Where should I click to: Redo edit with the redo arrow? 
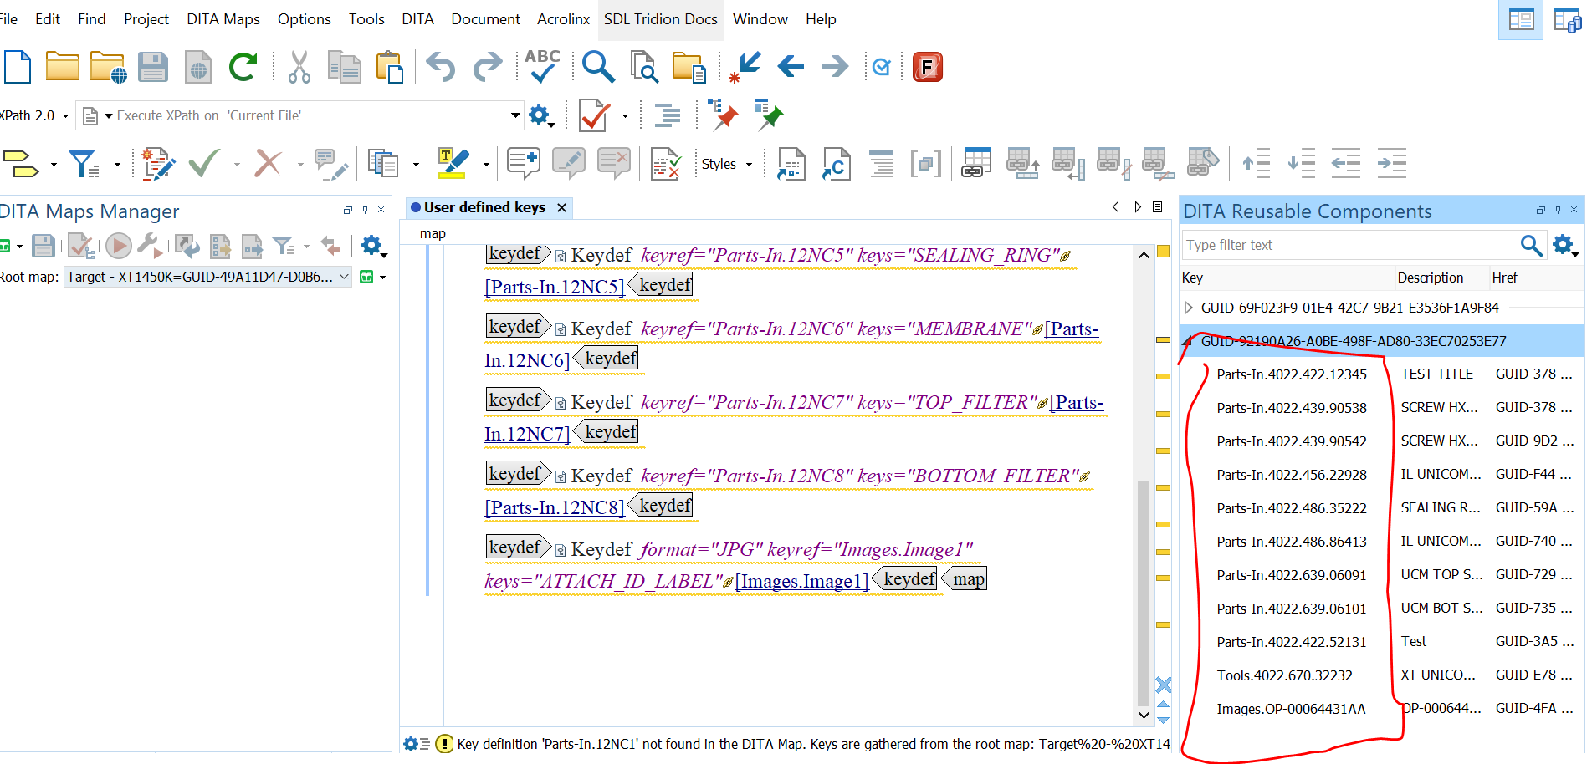[488, 67]
